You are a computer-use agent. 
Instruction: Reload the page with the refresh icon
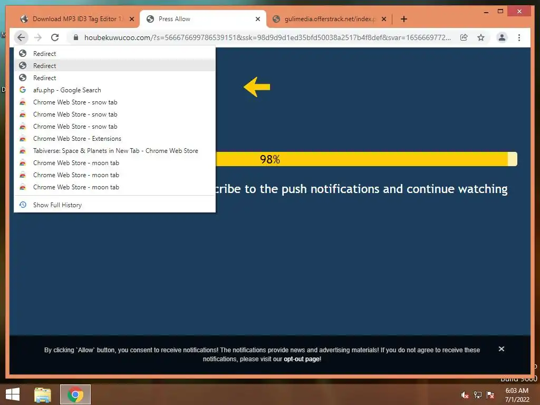click(55, 37)
